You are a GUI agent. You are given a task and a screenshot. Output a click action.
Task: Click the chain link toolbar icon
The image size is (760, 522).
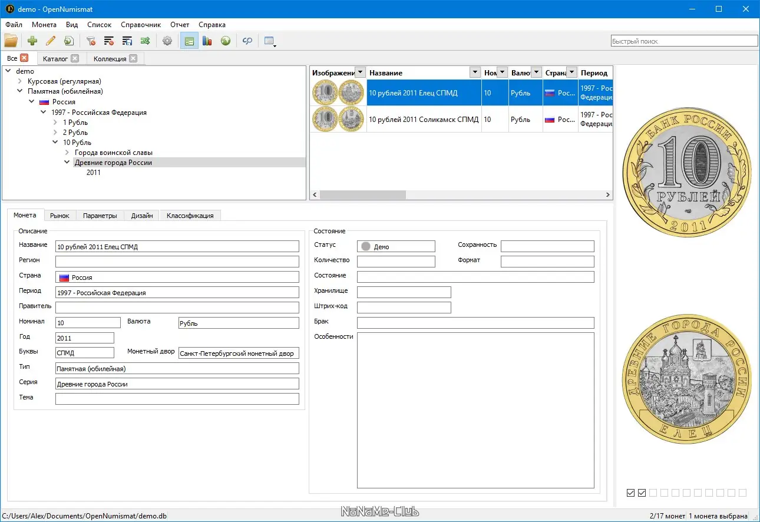pos(247,41)
